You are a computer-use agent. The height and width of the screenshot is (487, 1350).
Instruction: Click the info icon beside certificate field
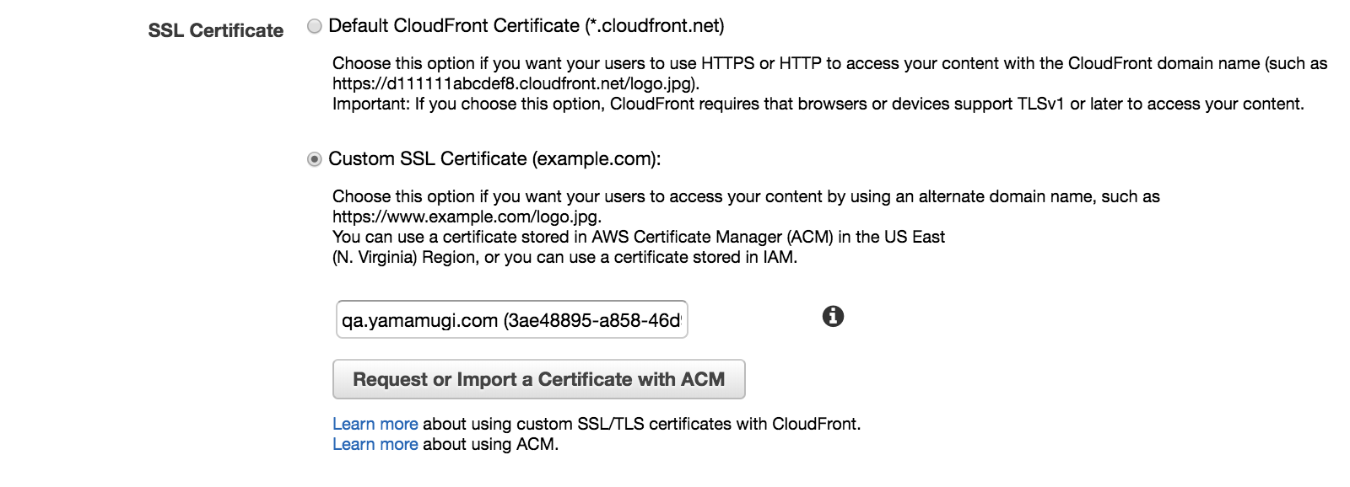(833, 316)
